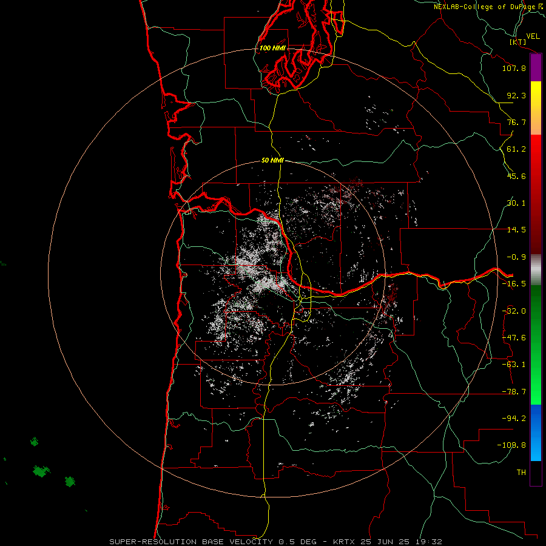This screenshot has height=546, width=546.
Task: Click the NEXLAB-College of DuPage watermark text
Action: 488,7
